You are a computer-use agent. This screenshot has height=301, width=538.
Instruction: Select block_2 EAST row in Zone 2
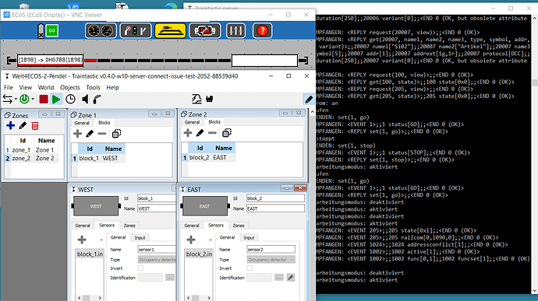209,158
